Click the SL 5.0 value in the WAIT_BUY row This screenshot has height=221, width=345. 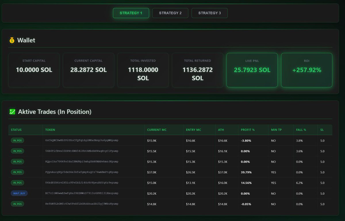point(322,194)
